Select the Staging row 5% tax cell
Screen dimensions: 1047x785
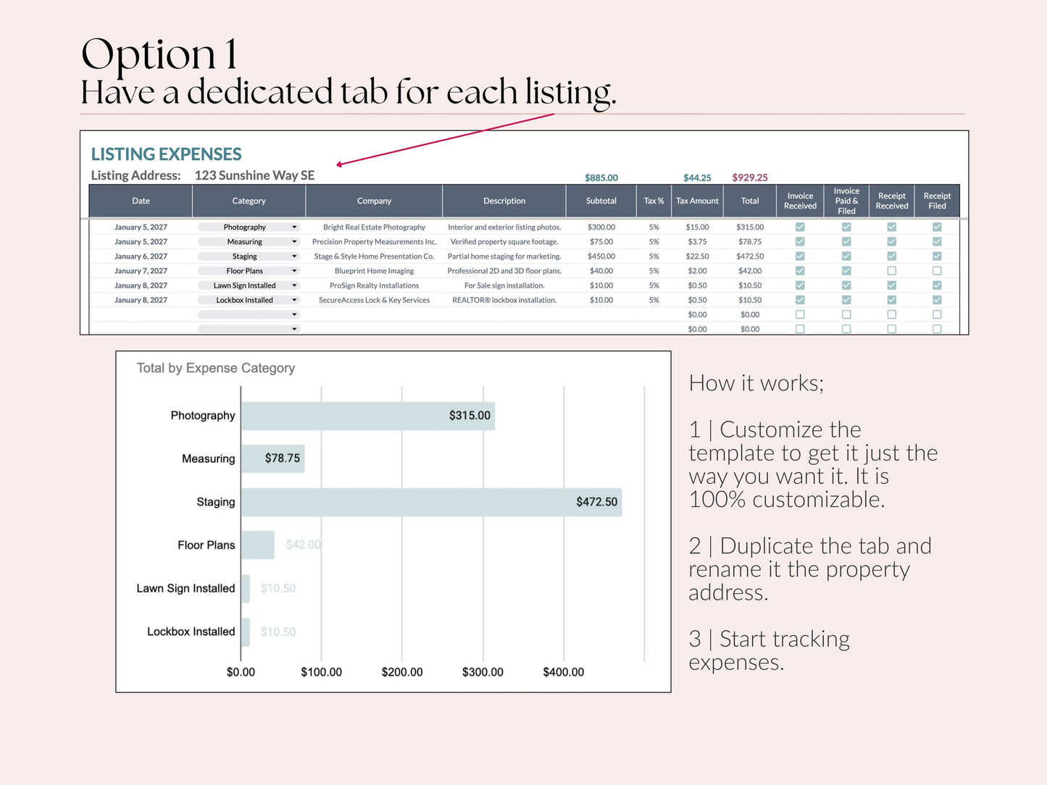point(654,256)
